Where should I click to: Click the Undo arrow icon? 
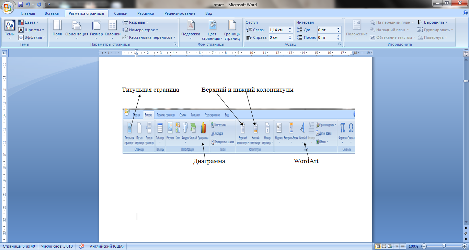(x=28, y=4)
